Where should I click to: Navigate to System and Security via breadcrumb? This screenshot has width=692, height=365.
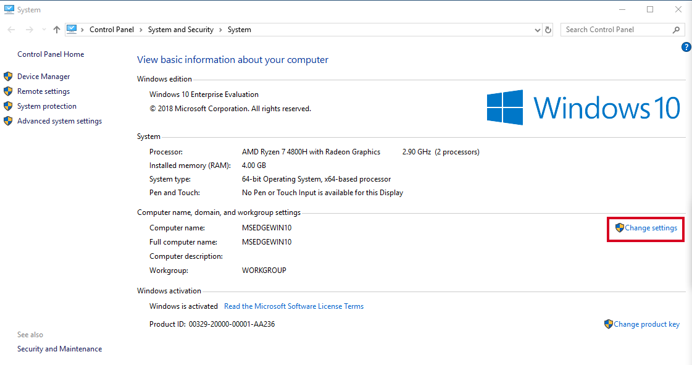(180, 29)
